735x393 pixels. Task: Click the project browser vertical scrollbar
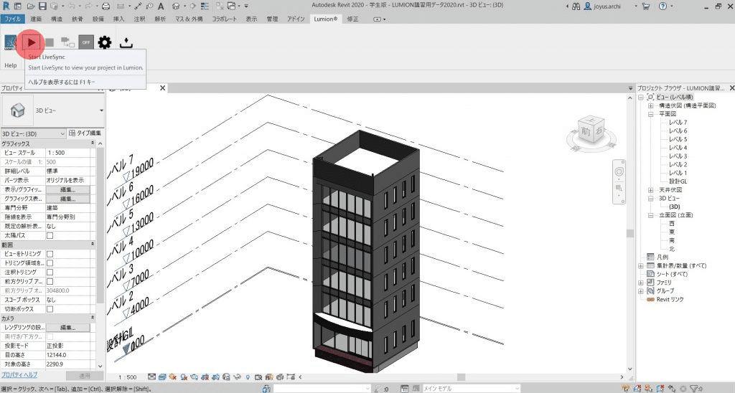click(629, 232)
